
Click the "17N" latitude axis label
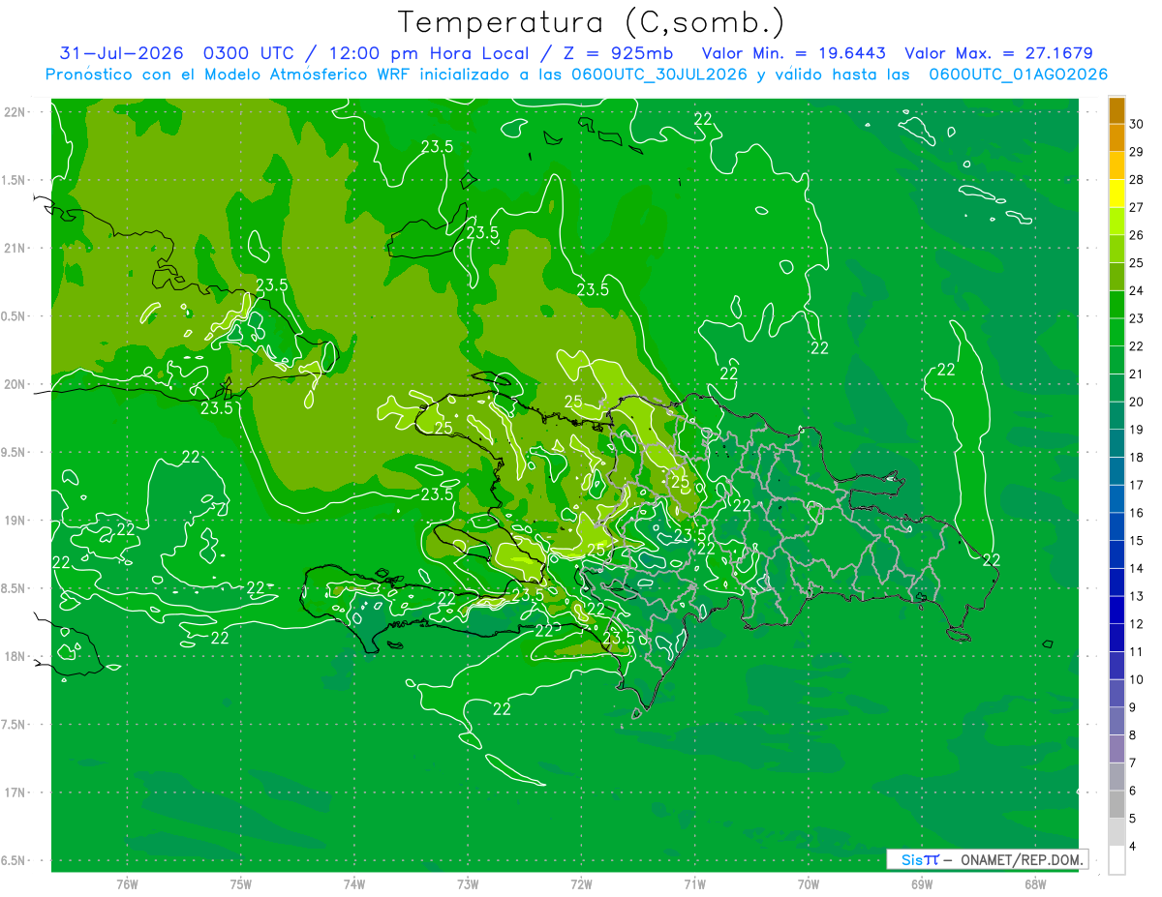[x=15, y=792]
